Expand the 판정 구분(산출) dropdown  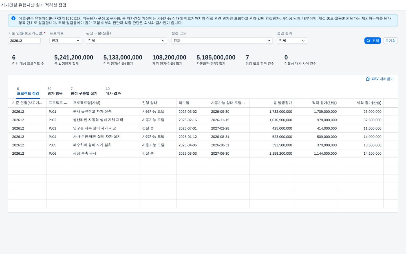[127, 41]
